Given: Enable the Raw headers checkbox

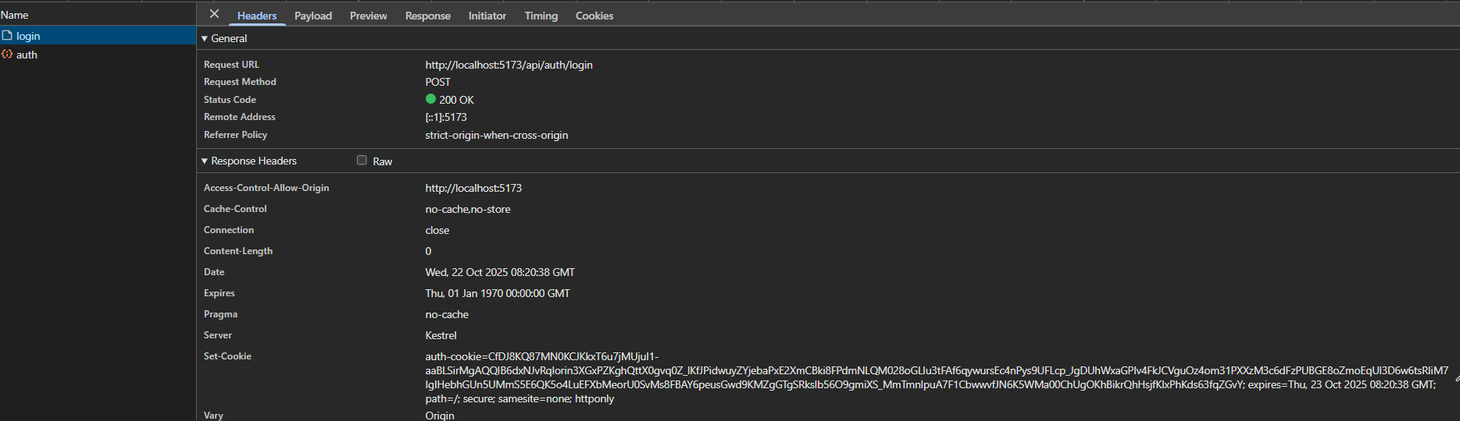Looking at the screenshot, I should (x=362, y=161).
